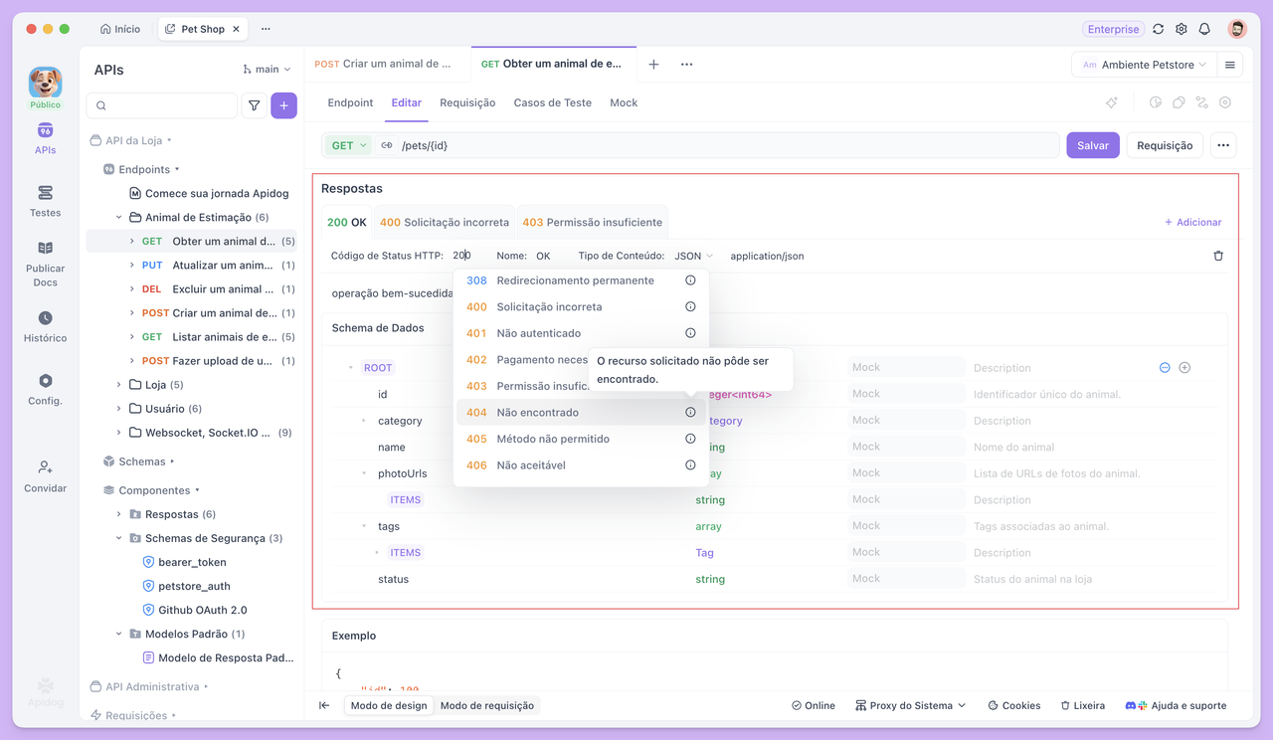The height and width of the screenshot is (740, 1273).
Task: Click the filter icon next to search
Action: 255,105
